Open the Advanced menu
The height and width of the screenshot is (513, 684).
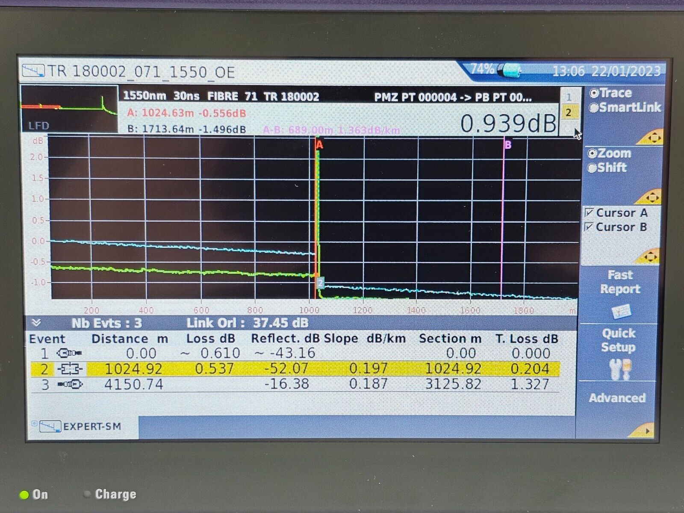(x=617, y=398)
